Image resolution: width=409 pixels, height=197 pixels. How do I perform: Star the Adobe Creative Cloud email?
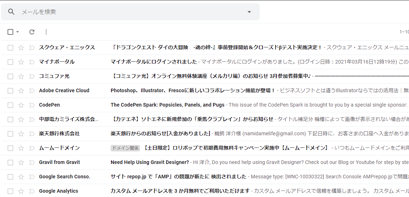[x=21, y=91]
